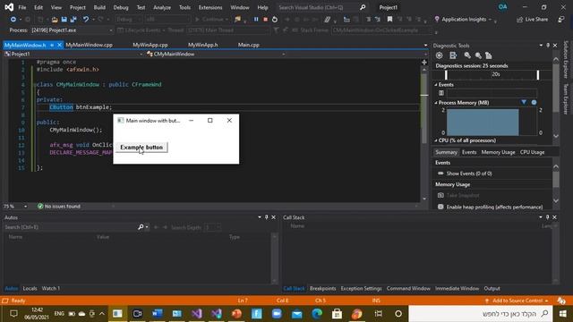
Task: Open the feedback icon at top right
Action: (x=561, y=20)
